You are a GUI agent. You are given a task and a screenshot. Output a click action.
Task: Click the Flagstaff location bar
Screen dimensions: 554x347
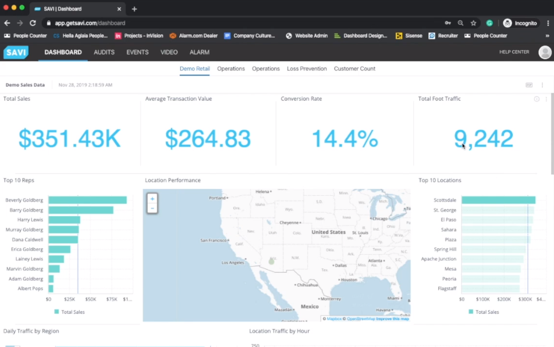pyautogui.click(x=491, y=289)
